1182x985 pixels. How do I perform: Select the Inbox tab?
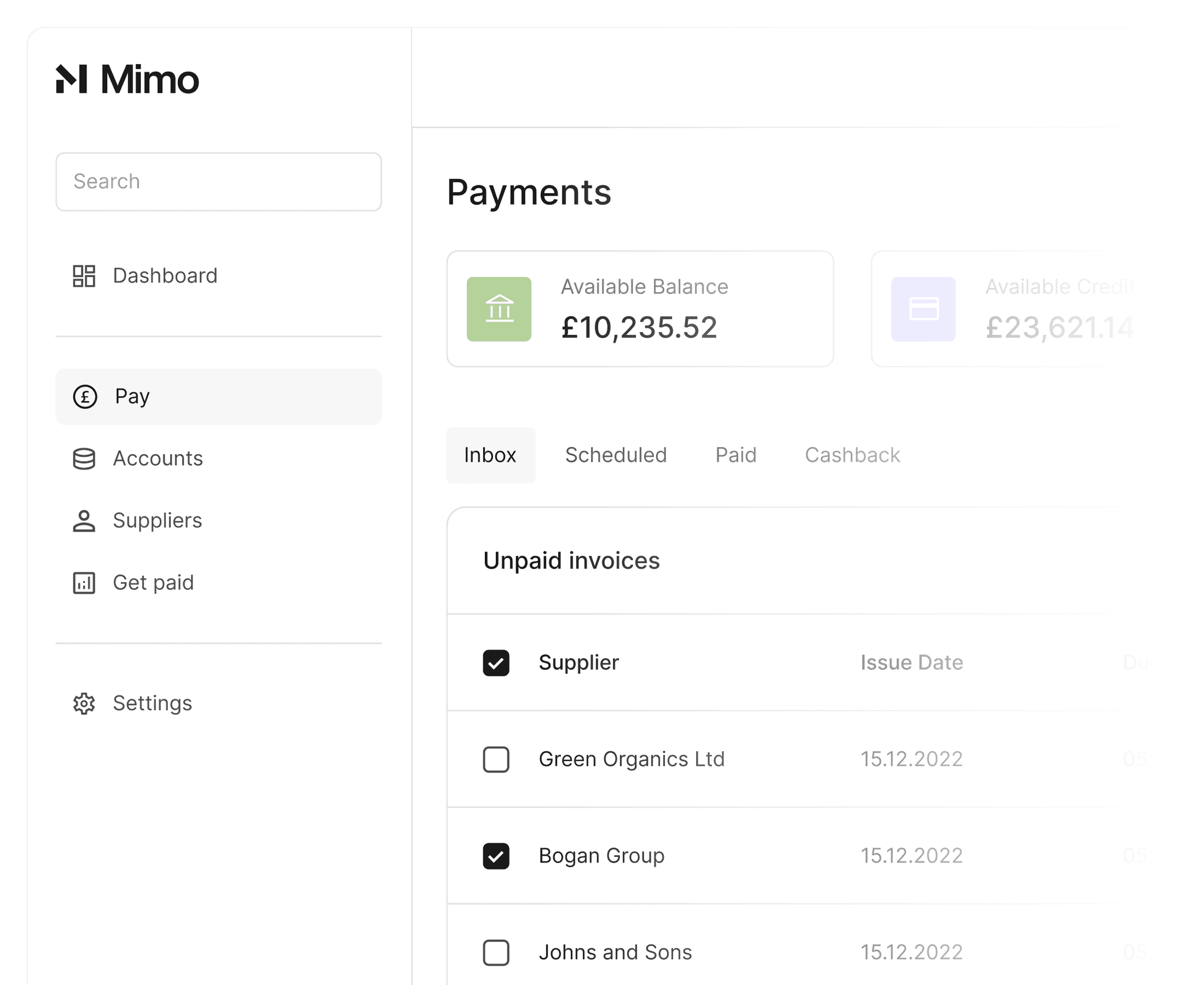490,455
